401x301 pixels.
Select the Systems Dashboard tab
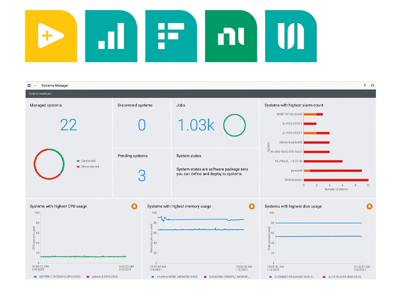pos(40,94)
